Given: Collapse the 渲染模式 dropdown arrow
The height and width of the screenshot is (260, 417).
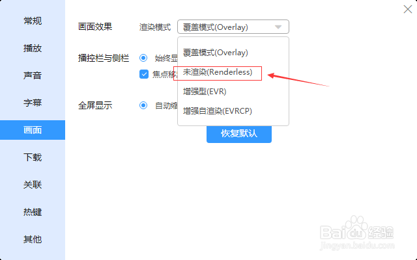Looking at the screenshot, I should pos(278,27).
